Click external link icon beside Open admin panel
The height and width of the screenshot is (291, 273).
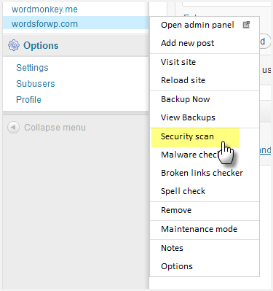click(x=246, y=25)
